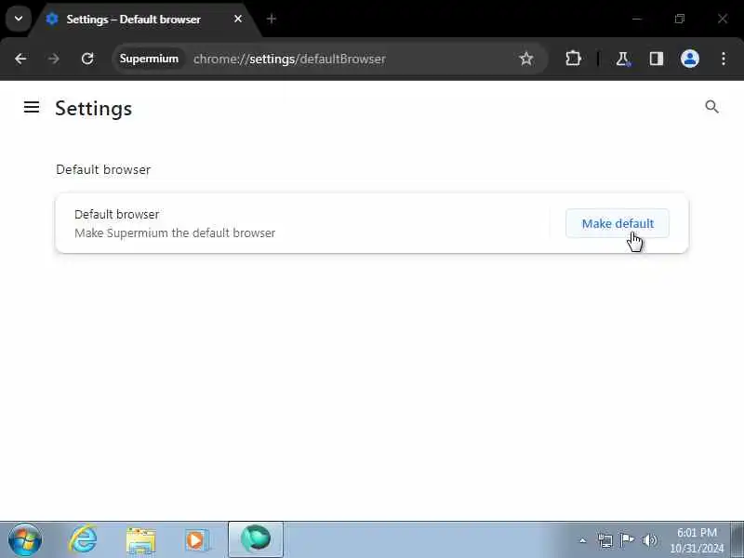Screen dimensions: 744x558
Task: Click the Supermium taskbar button
Action: pyautogui.click(x=256, y=539)
